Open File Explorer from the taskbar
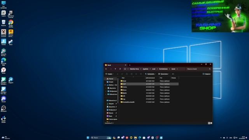 point(135,138)
